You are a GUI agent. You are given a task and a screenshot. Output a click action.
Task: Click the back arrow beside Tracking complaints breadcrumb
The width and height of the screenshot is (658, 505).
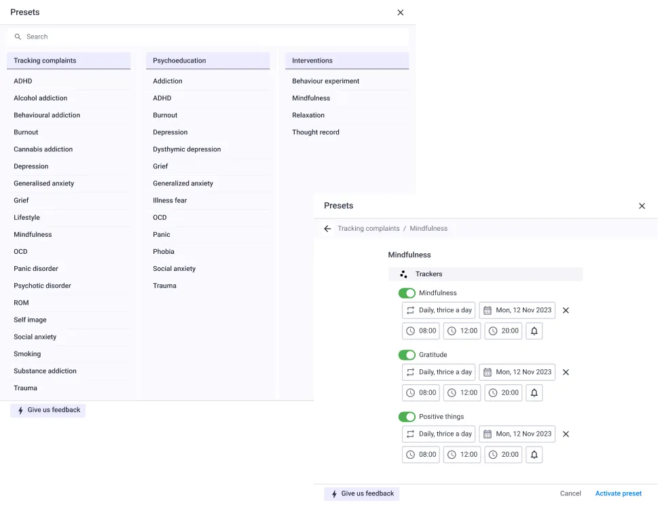(x=327, y=229)
